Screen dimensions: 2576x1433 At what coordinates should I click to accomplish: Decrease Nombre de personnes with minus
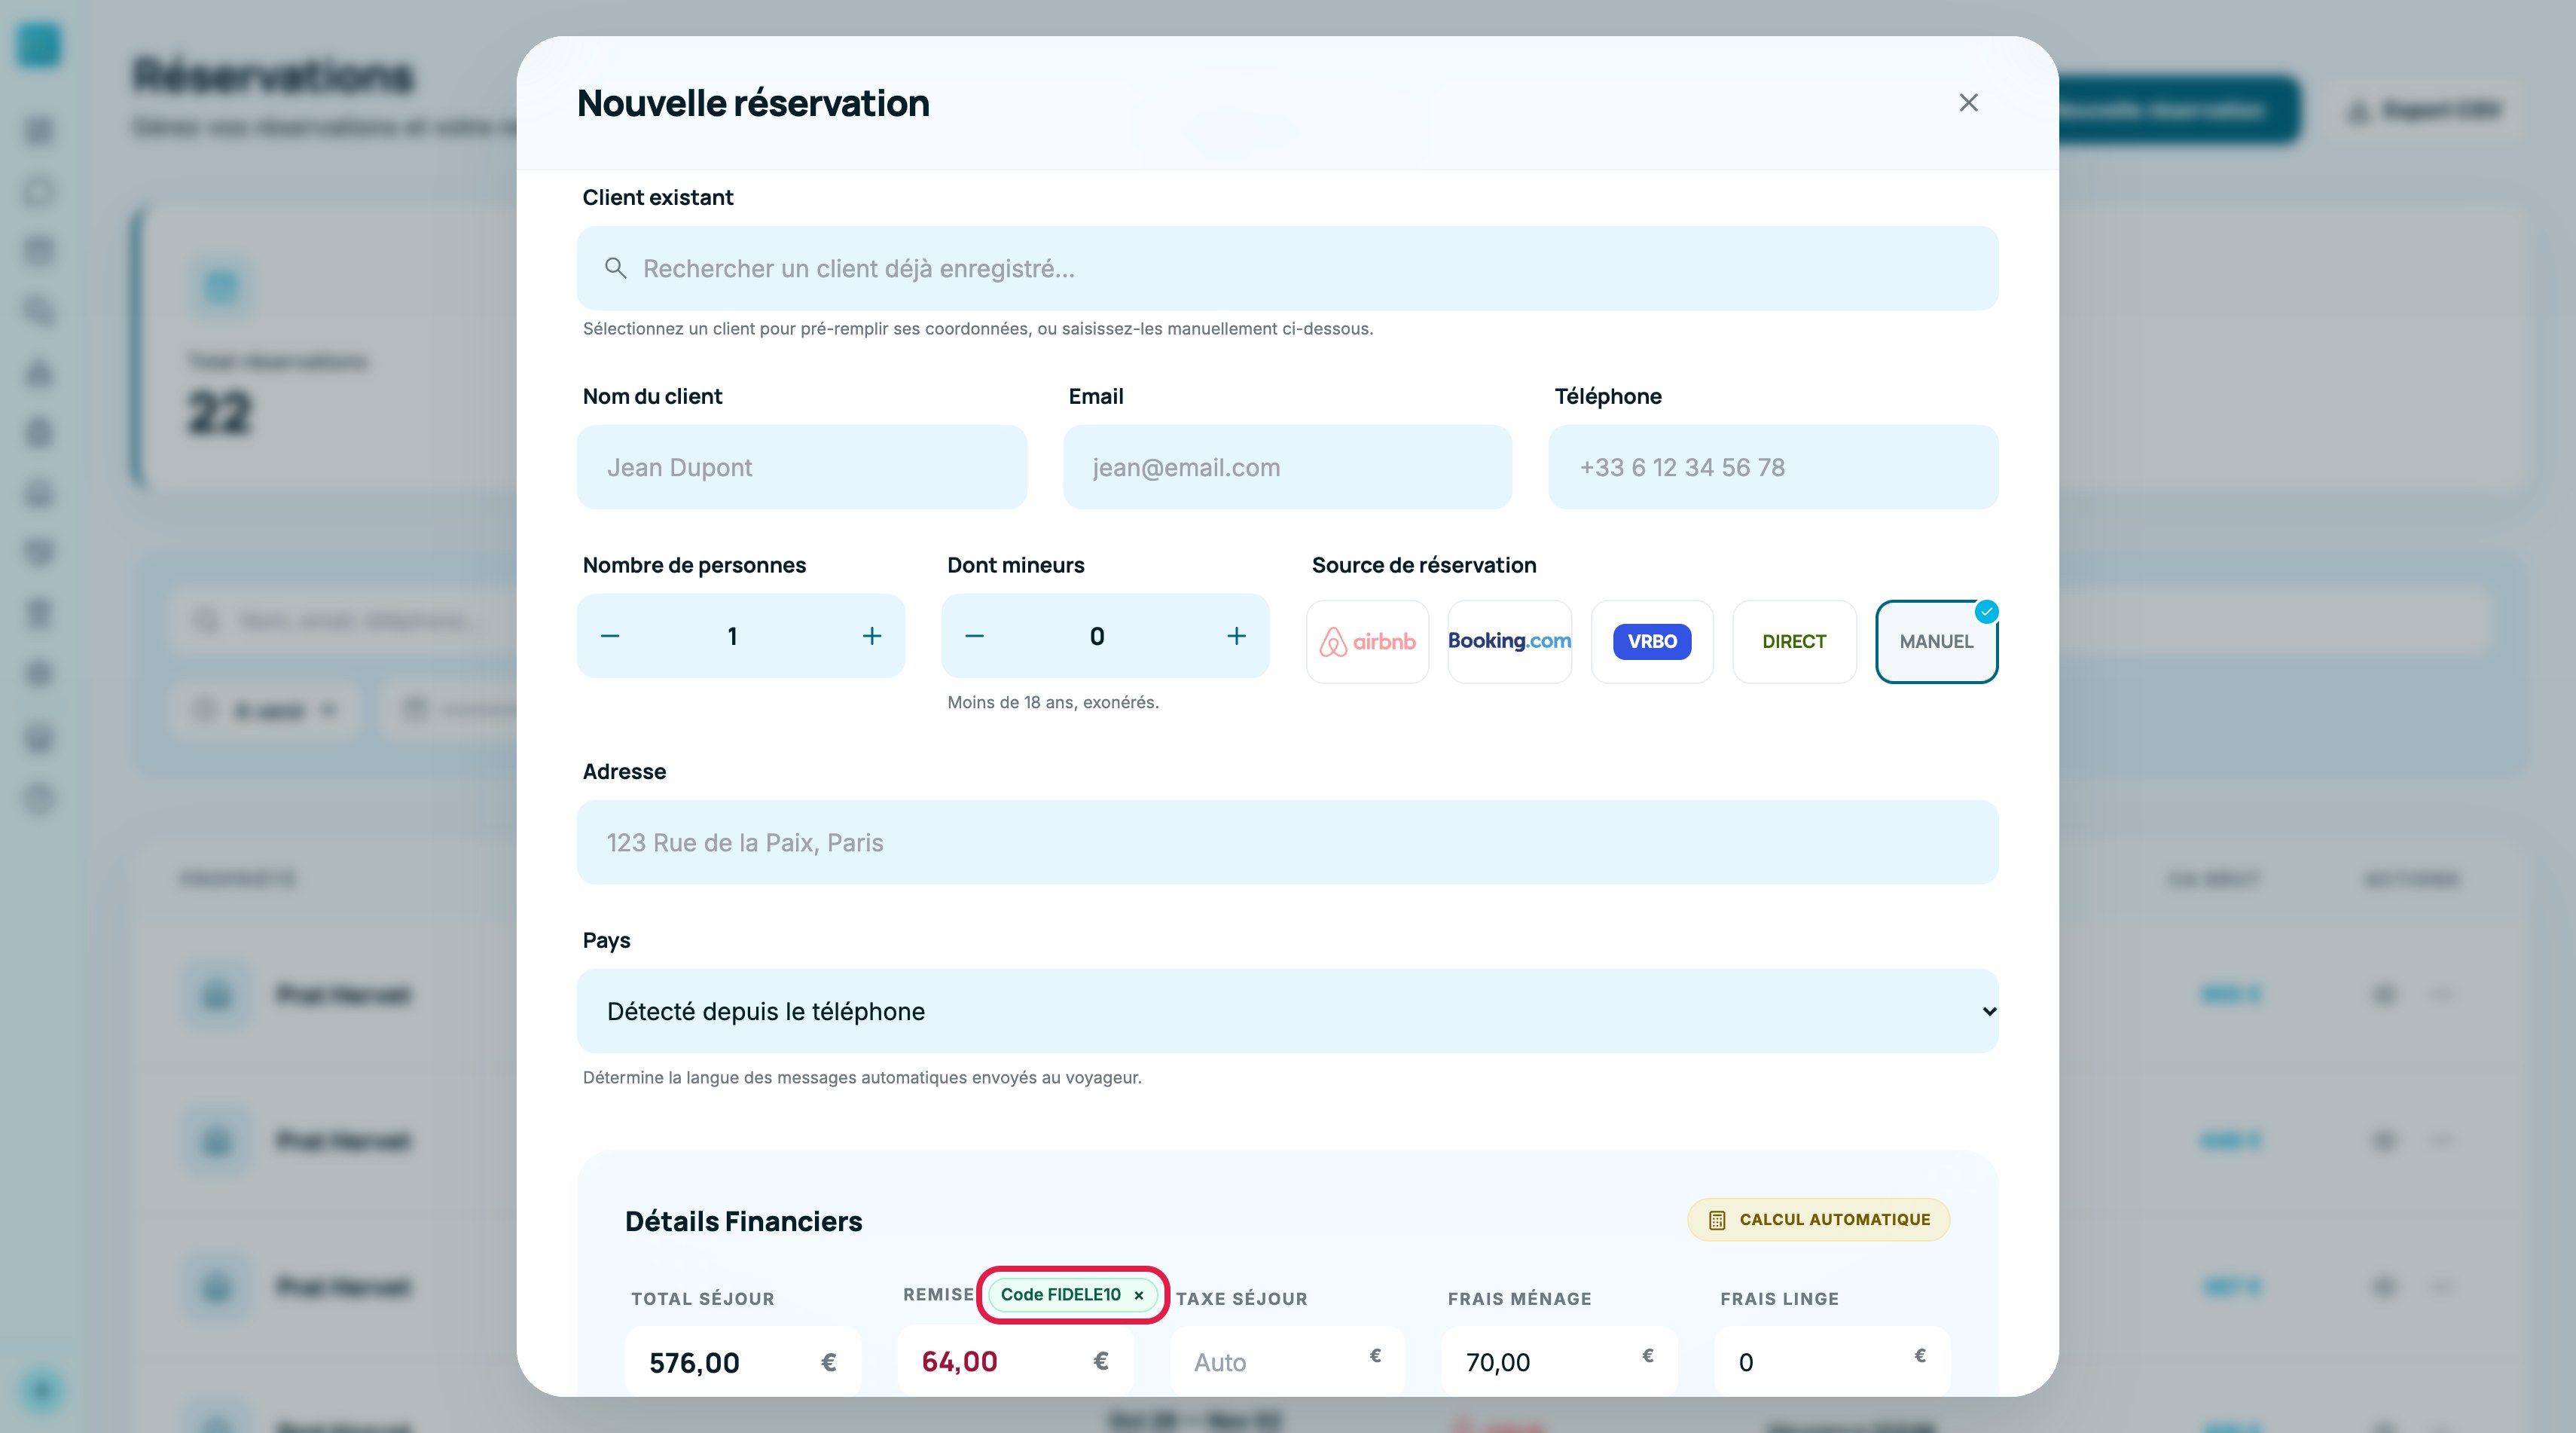(x=610, y=636)
